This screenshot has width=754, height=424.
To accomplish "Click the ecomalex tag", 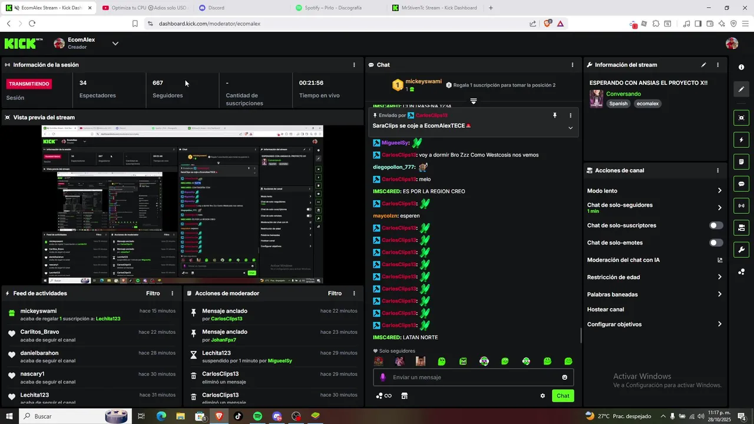I will click(648, 104).
